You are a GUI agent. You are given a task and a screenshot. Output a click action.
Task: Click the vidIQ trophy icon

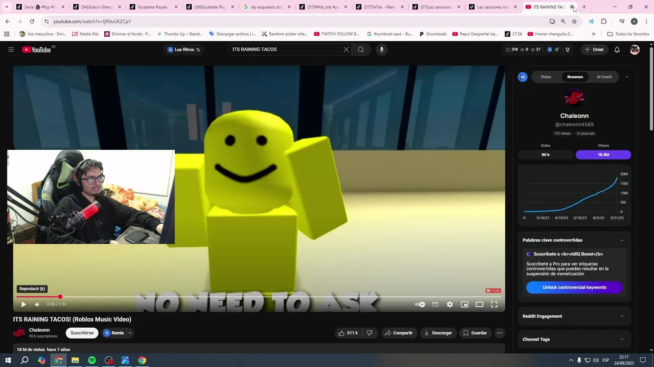point(568,49)
